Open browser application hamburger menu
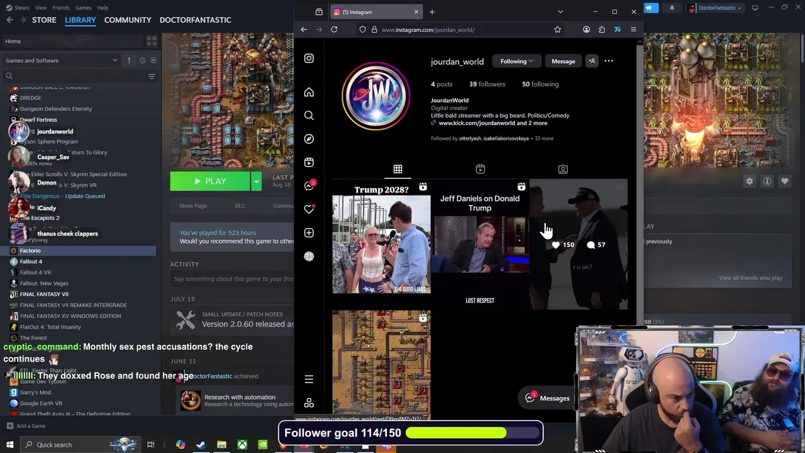 (x=633, y=30)
